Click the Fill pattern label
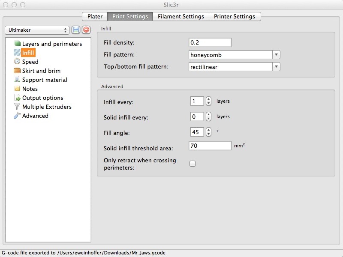Viewport: 343px width, 257px height. [119, 54]
